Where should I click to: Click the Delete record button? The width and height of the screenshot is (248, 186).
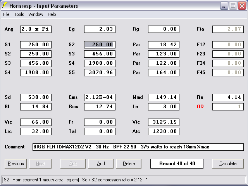pos(129,164)
